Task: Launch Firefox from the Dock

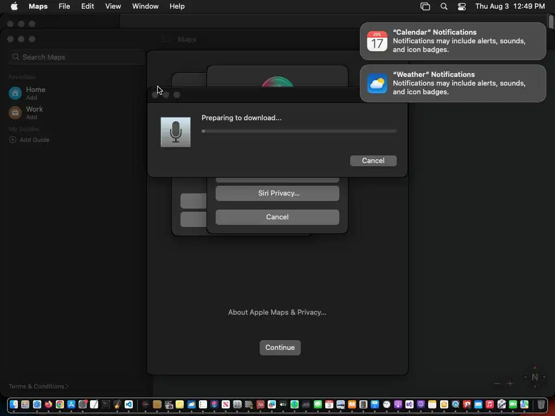Action: (48, 404)
